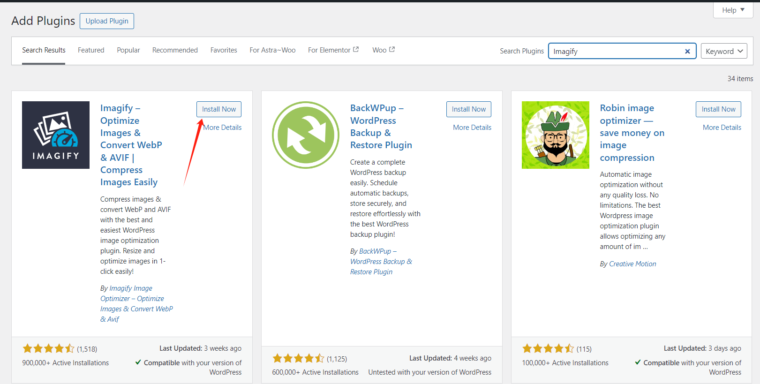Expand the Help dropdown

point(733,10)
